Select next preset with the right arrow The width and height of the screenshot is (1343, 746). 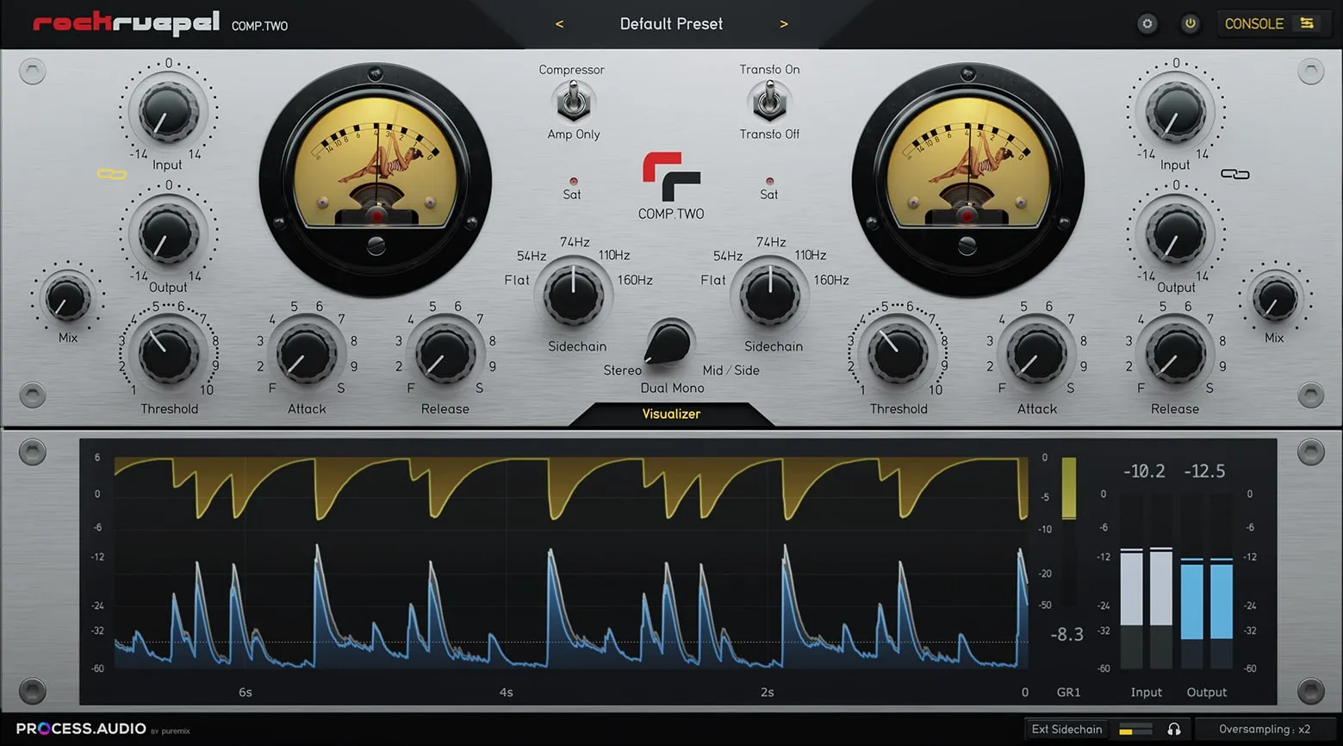[783, 24]
